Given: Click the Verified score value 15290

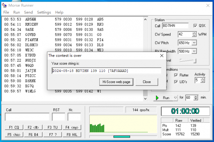Looking at the screenshot, I should [195, 134].
